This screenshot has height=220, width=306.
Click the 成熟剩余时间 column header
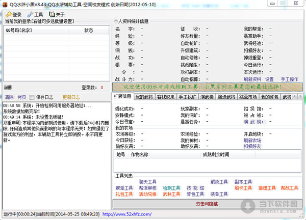228,154
